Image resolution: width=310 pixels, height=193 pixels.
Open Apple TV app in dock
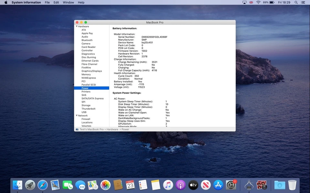tap(193, 185)
